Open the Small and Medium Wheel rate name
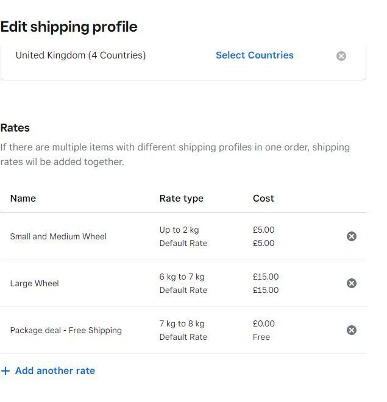The image size is (387, 402). tap(58, 236)
